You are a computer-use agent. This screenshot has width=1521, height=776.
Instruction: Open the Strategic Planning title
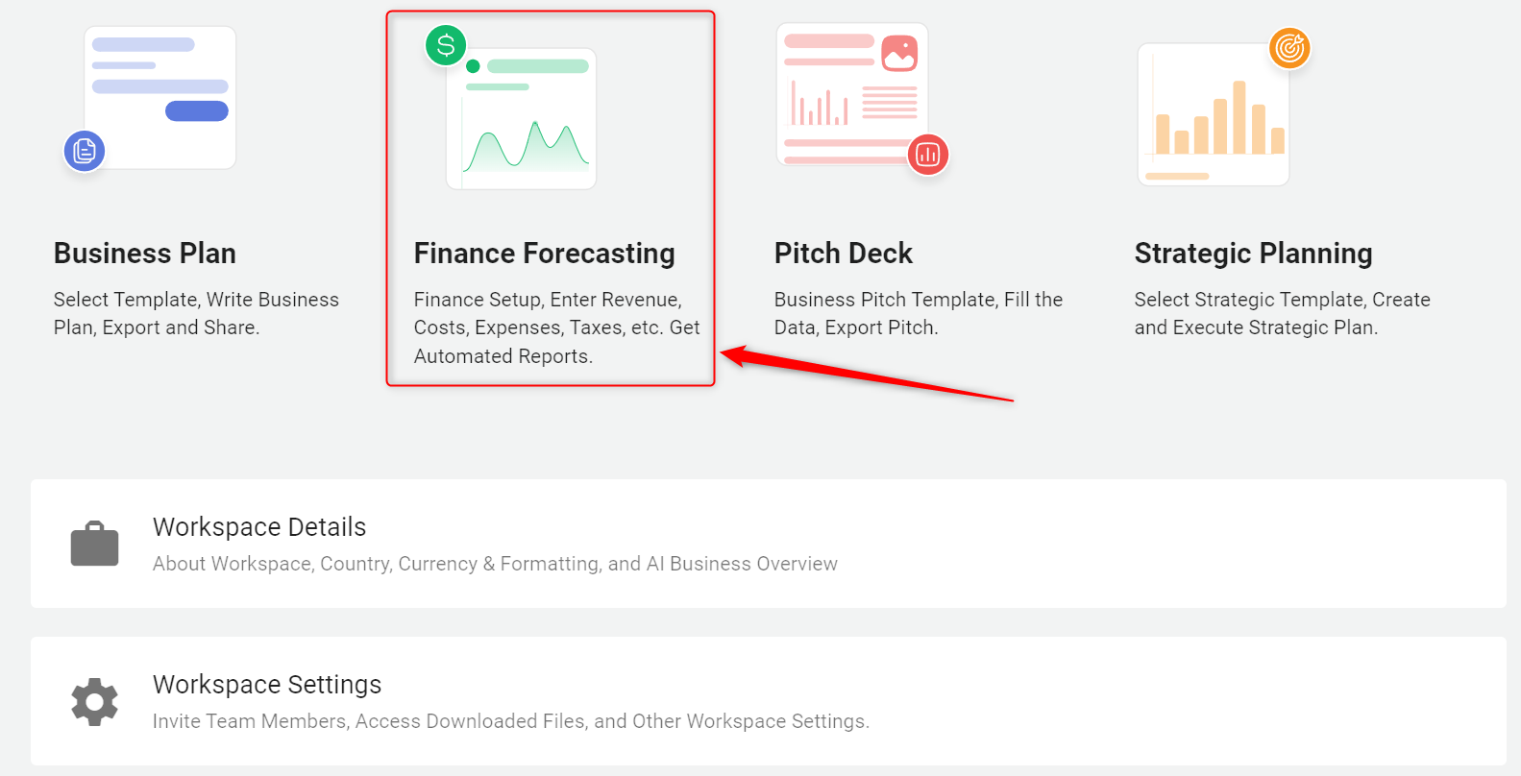[x=1253, y=253]
